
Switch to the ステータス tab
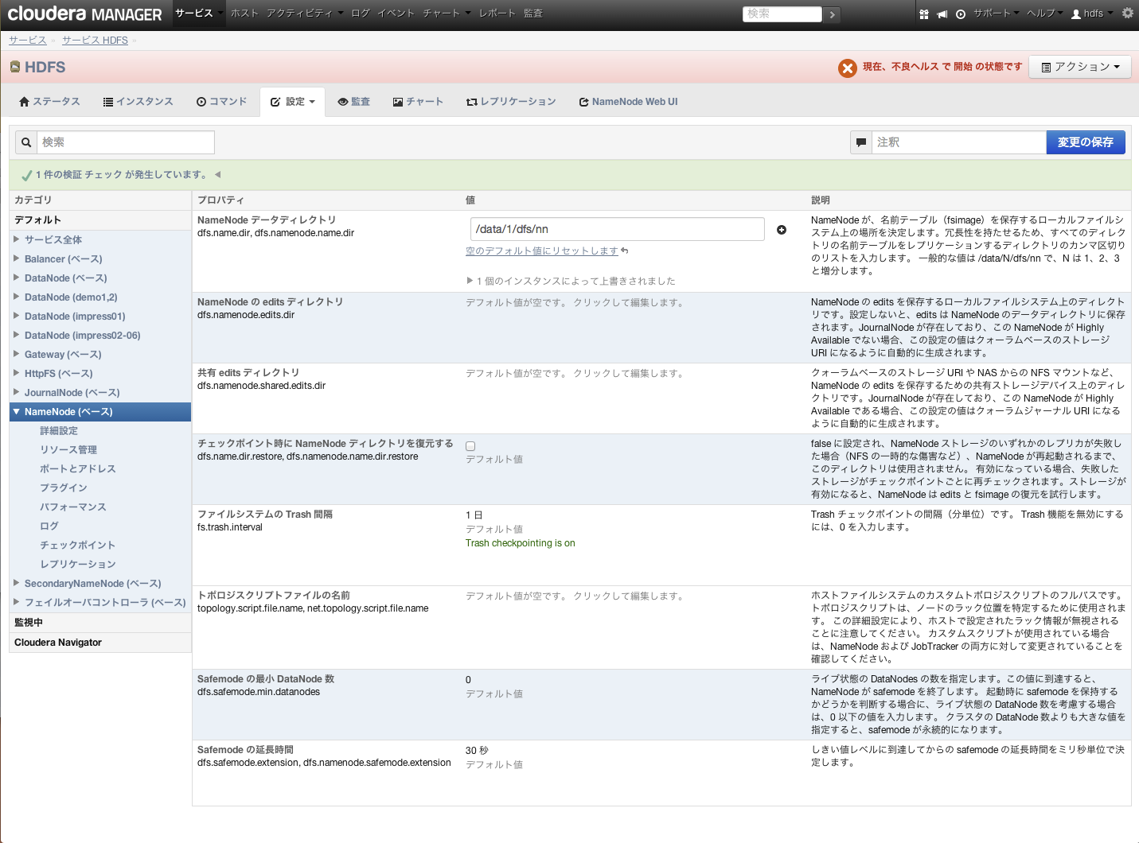pos(49,102)
